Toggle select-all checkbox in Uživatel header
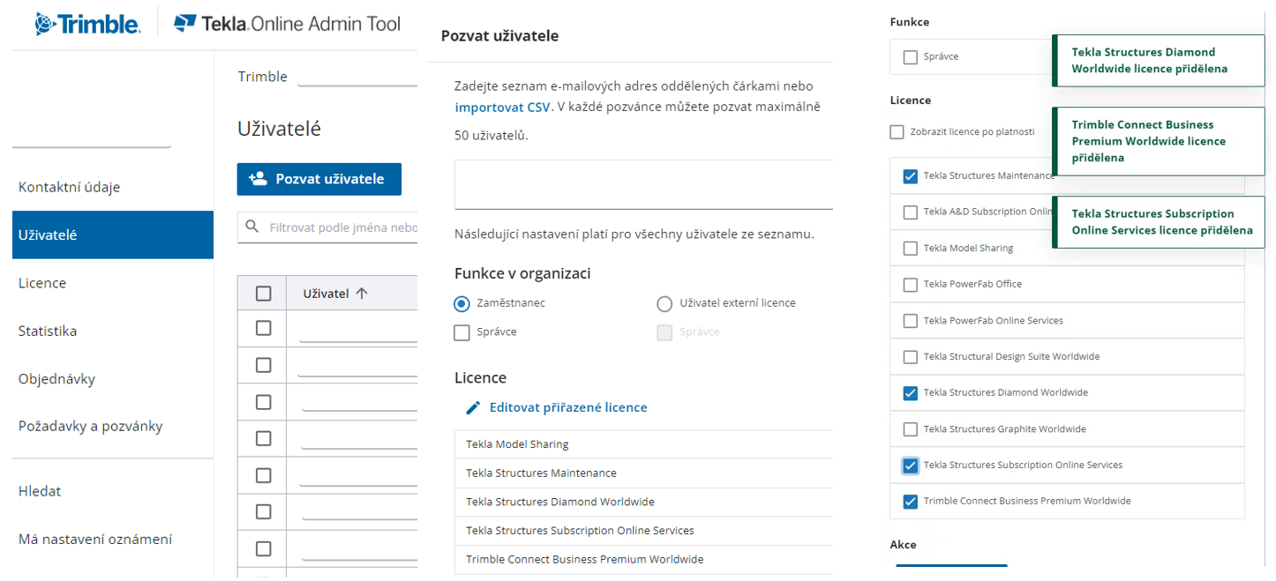 pyautogui.click(x=263, y=294)
